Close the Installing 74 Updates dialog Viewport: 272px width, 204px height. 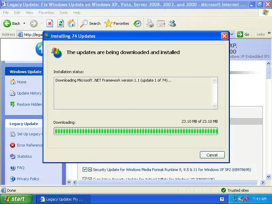(x=224, y=36)
